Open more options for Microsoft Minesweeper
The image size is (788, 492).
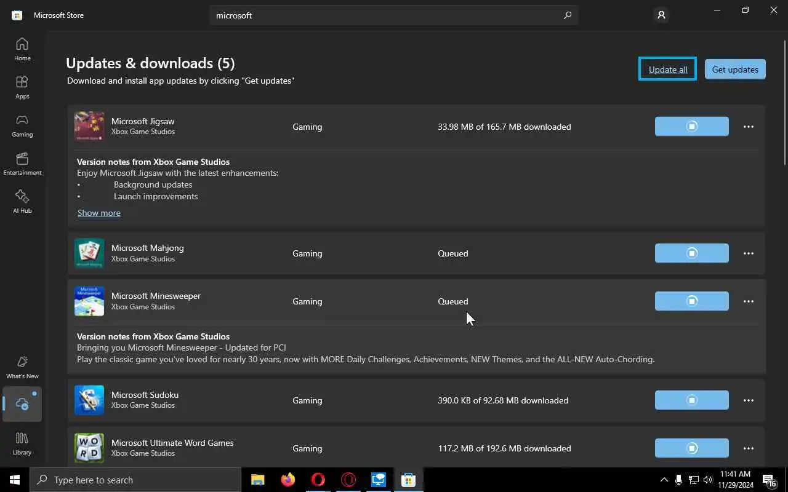coord(749,301)
